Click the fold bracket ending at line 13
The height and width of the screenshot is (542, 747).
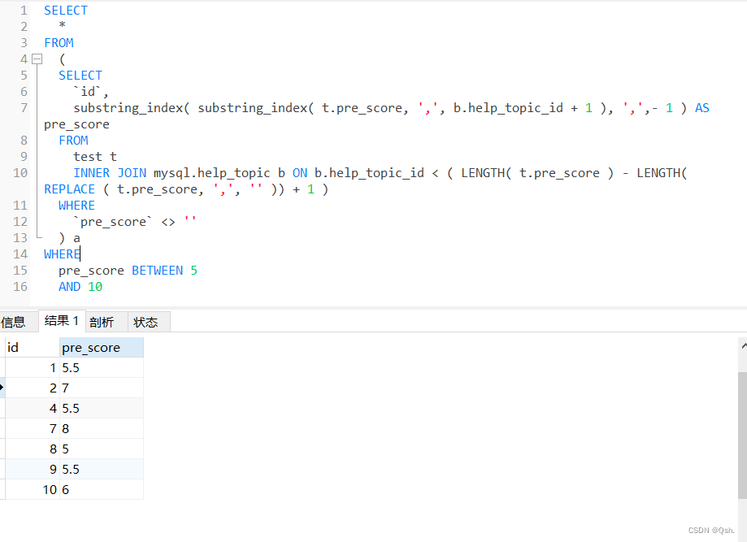pos(37,237)
